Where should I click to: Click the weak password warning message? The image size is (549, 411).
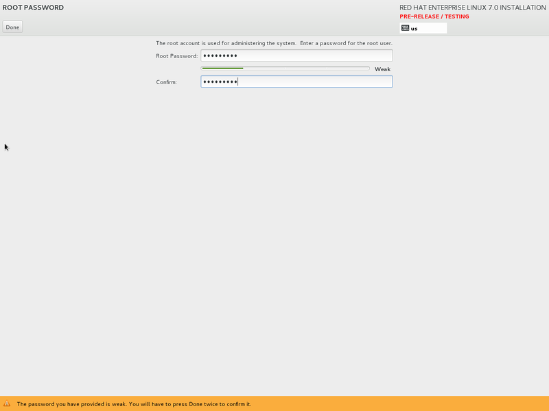coord(134,404)
